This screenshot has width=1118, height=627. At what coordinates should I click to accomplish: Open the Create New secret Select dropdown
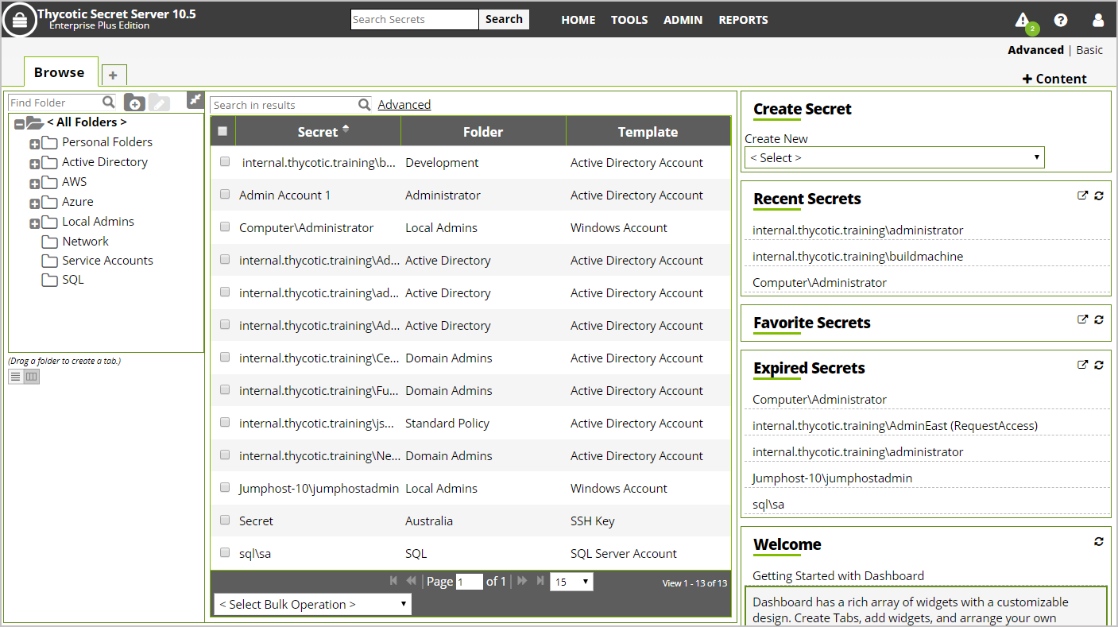(895, 157)
